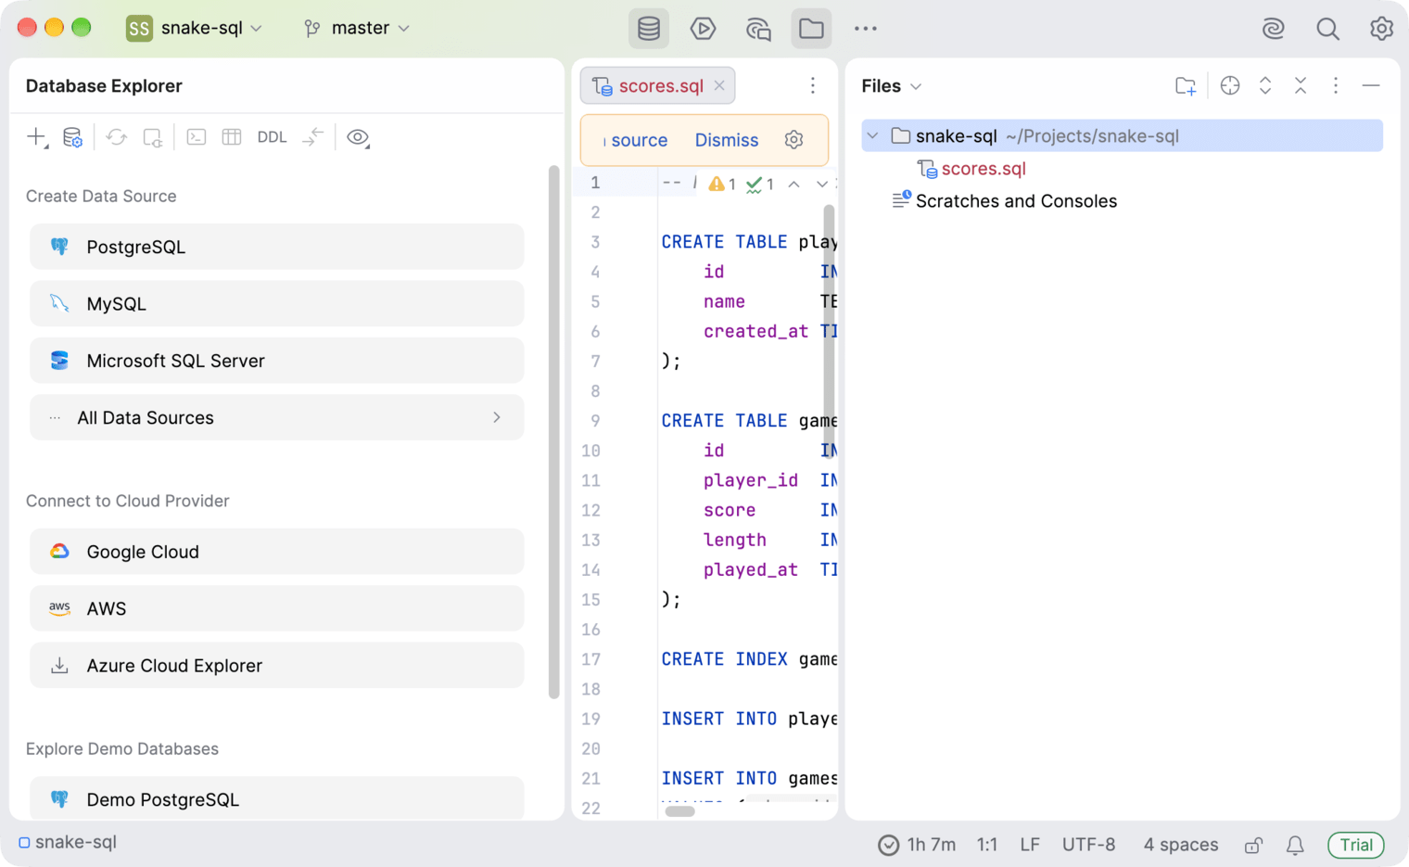The width and height of the screenshot is (1409, 867).
Task: Click the Trial license badge
Action: click(x=1356, y=845)
